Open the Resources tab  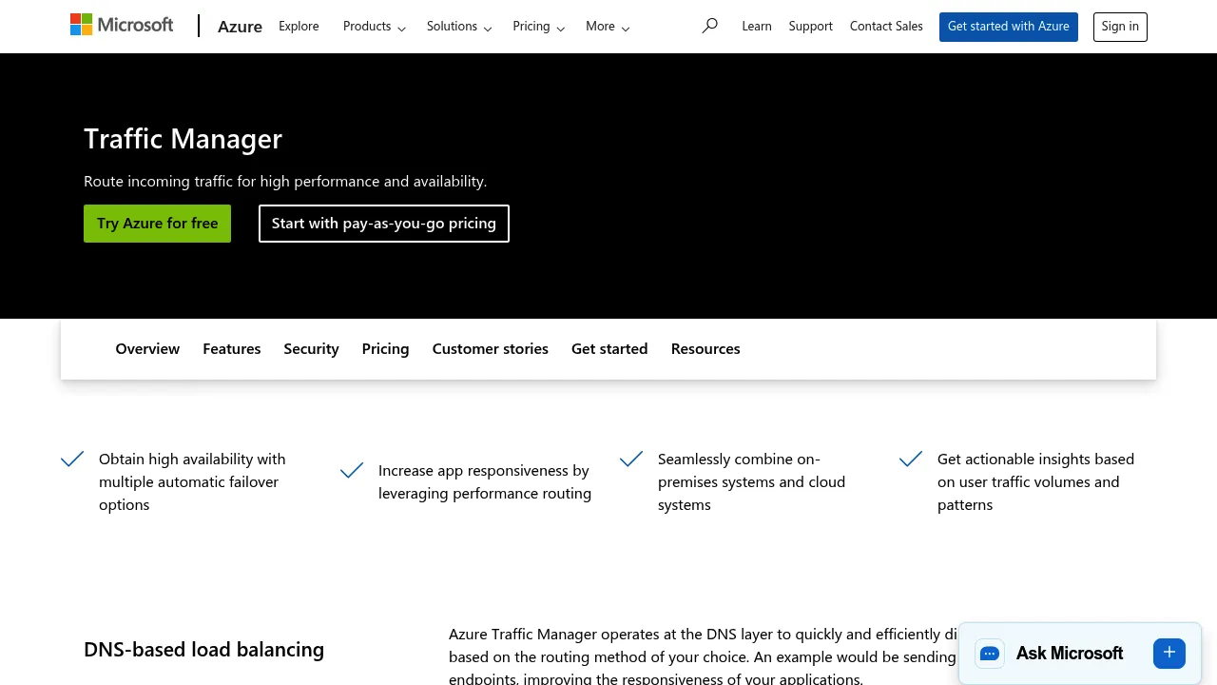coord(705,349)
